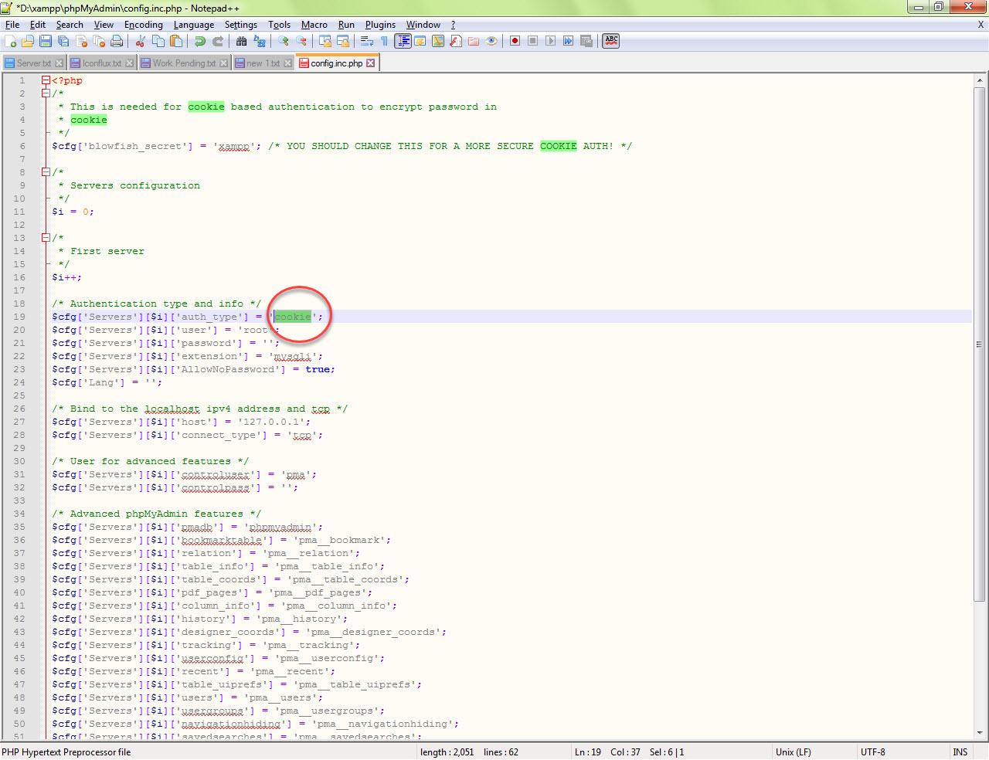Open an existing file

pyautogui.click(x=27, y=40)
